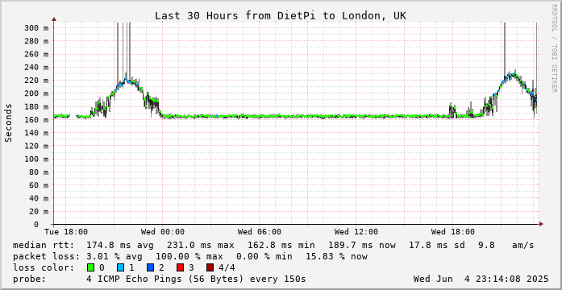Click the RRDTOOL / TOBI OETIKER watermark
Viewport: 562px width, 290px height.
pos(555,48)
